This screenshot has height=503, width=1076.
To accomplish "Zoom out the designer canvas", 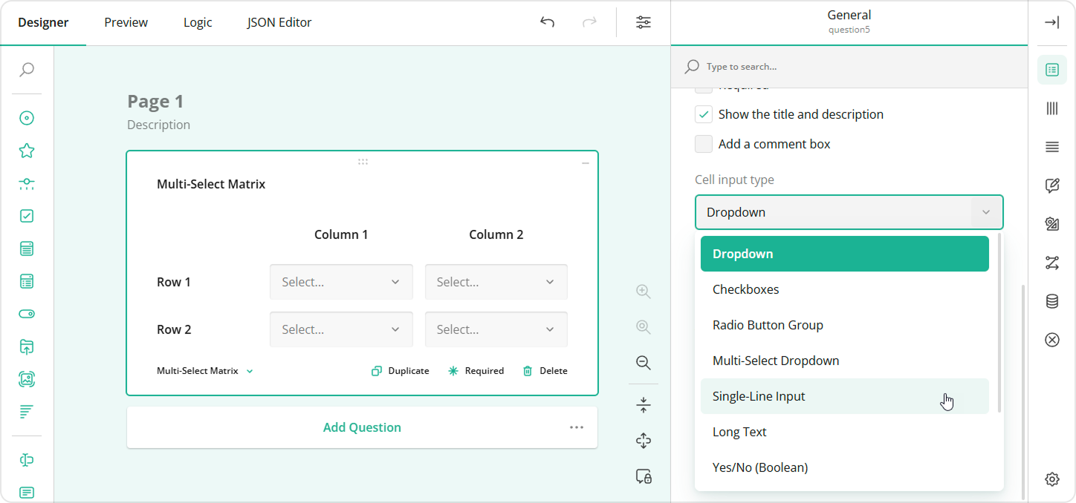I will (x=643, y=363).
